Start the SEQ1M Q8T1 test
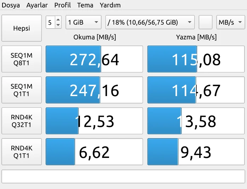247x189 pixels. (22, 59)
